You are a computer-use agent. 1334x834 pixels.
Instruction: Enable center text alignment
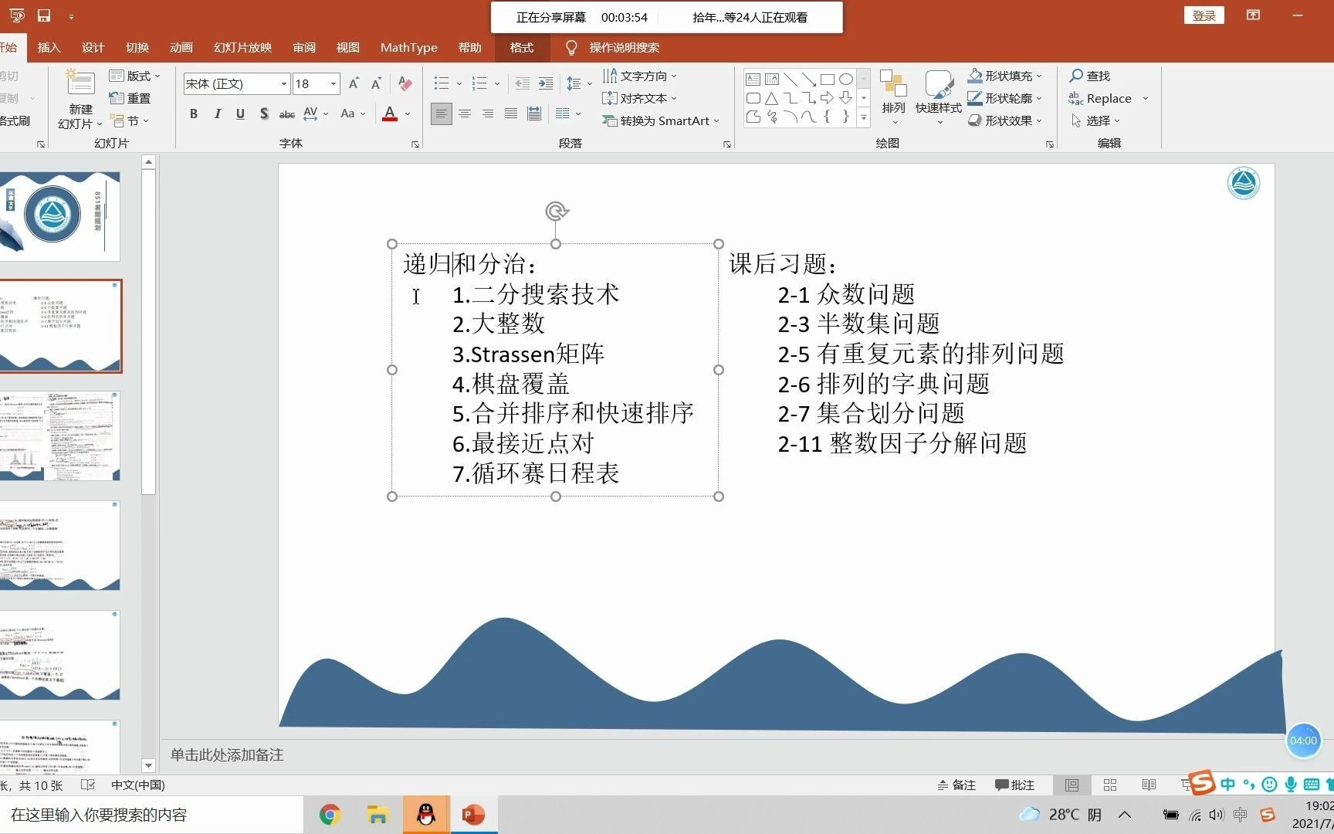(x=464, y=114)
